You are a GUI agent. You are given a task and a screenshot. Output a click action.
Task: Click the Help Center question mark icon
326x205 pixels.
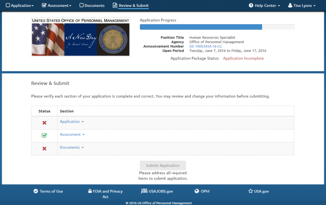(251, 5)
